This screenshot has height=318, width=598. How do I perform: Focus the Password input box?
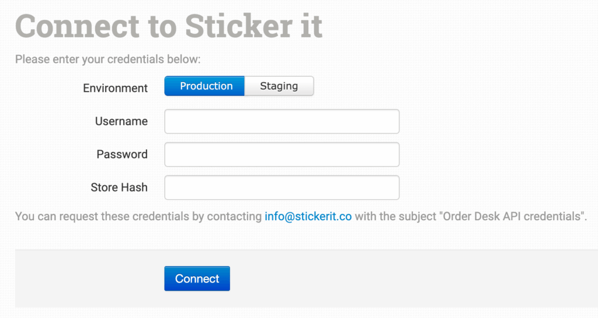[281, 154]
